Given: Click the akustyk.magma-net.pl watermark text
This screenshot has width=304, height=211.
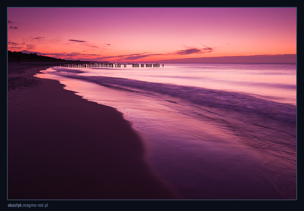Looking at the screenshot, I should [28, 205].
